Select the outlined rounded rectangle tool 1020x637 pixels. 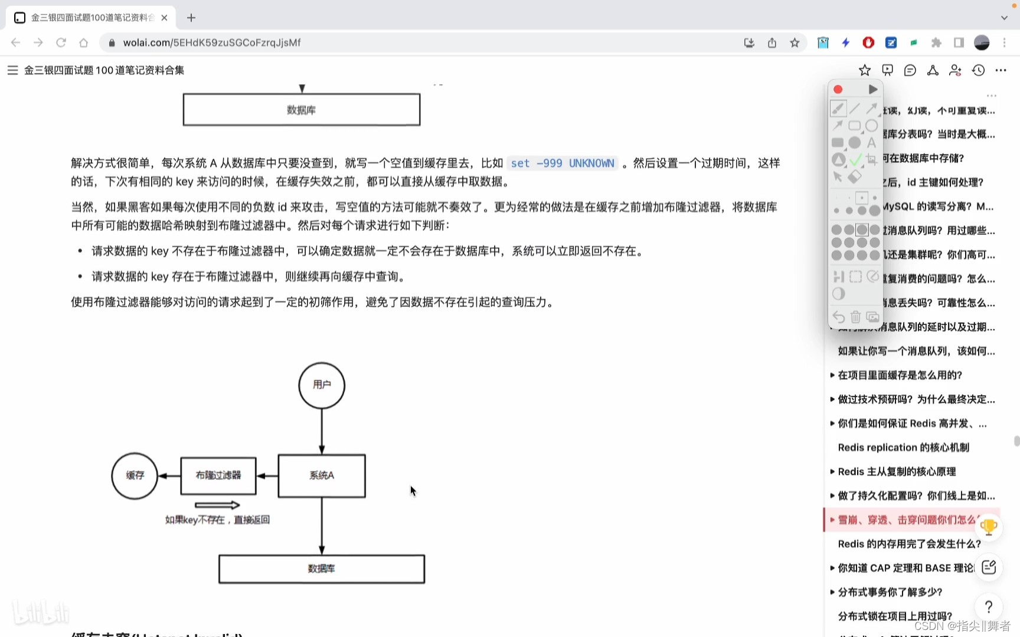[x=855, y=126]
